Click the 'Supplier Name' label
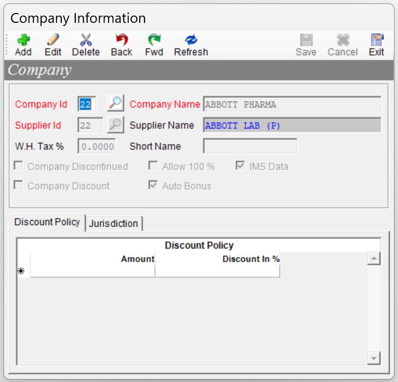 pos(162,125)
